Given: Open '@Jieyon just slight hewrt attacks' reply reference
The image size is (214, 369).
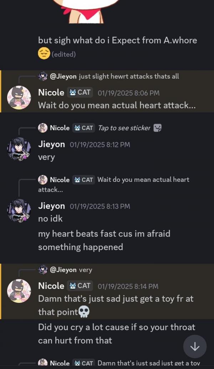Looking at the screenshot, I should pos(108,76).
